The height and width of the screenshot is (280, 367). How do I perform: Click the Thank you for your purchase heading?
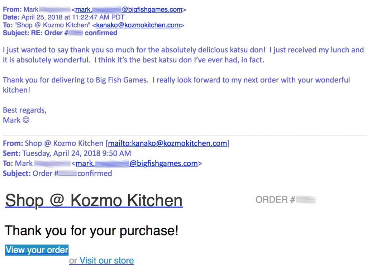tap(91, 231)
